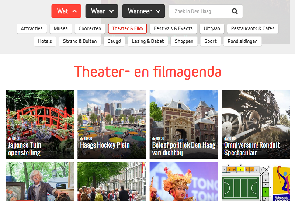Select the Hotels category
Viewport: 295px width, 201px height.
(45, 41)
